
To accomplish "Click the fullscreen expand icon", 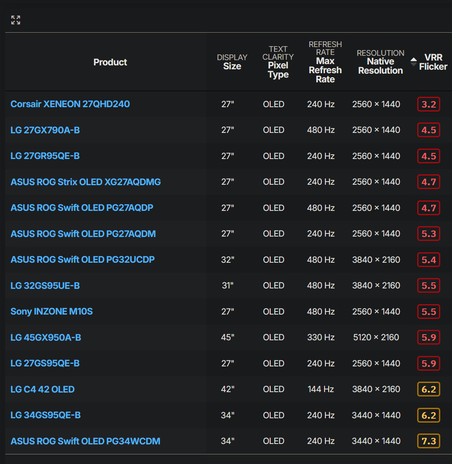I will click(16, 20).
